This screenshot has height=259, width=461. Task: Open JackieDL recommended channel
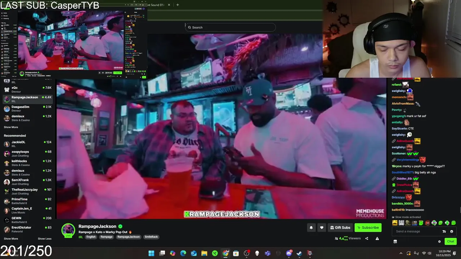[x=28, y=144]
